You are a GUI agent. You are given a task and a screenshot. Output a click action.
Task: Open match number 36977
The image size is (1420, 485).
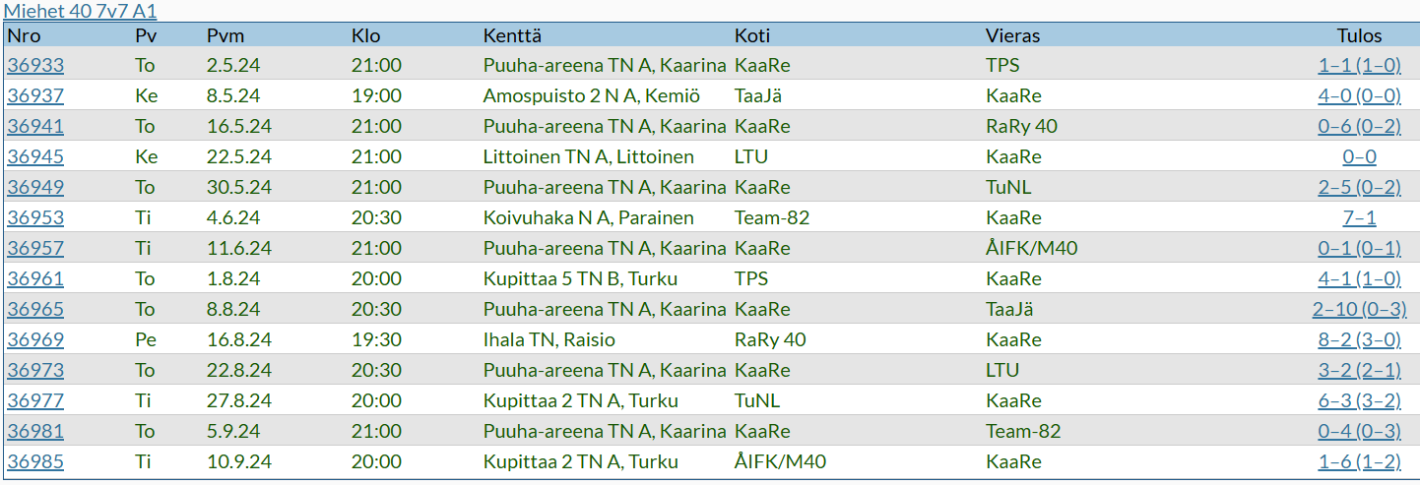35,401
